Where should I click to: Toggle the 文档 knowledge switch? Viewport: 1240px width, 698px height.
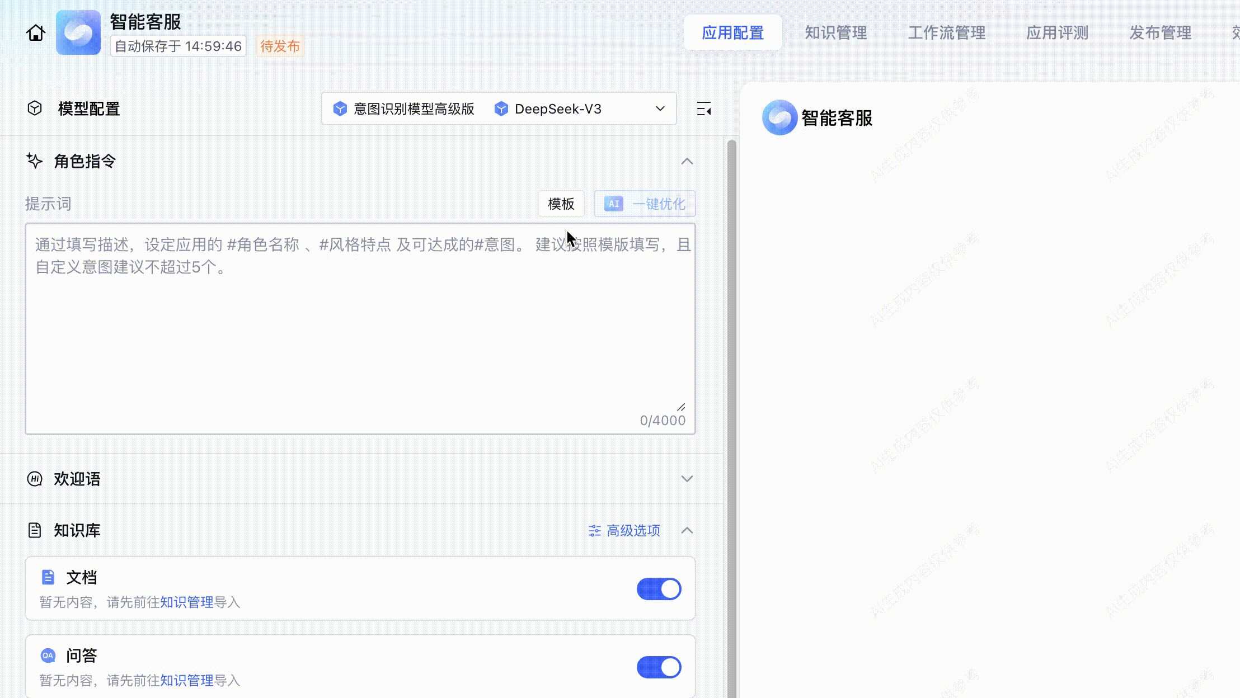coord(659,589)
